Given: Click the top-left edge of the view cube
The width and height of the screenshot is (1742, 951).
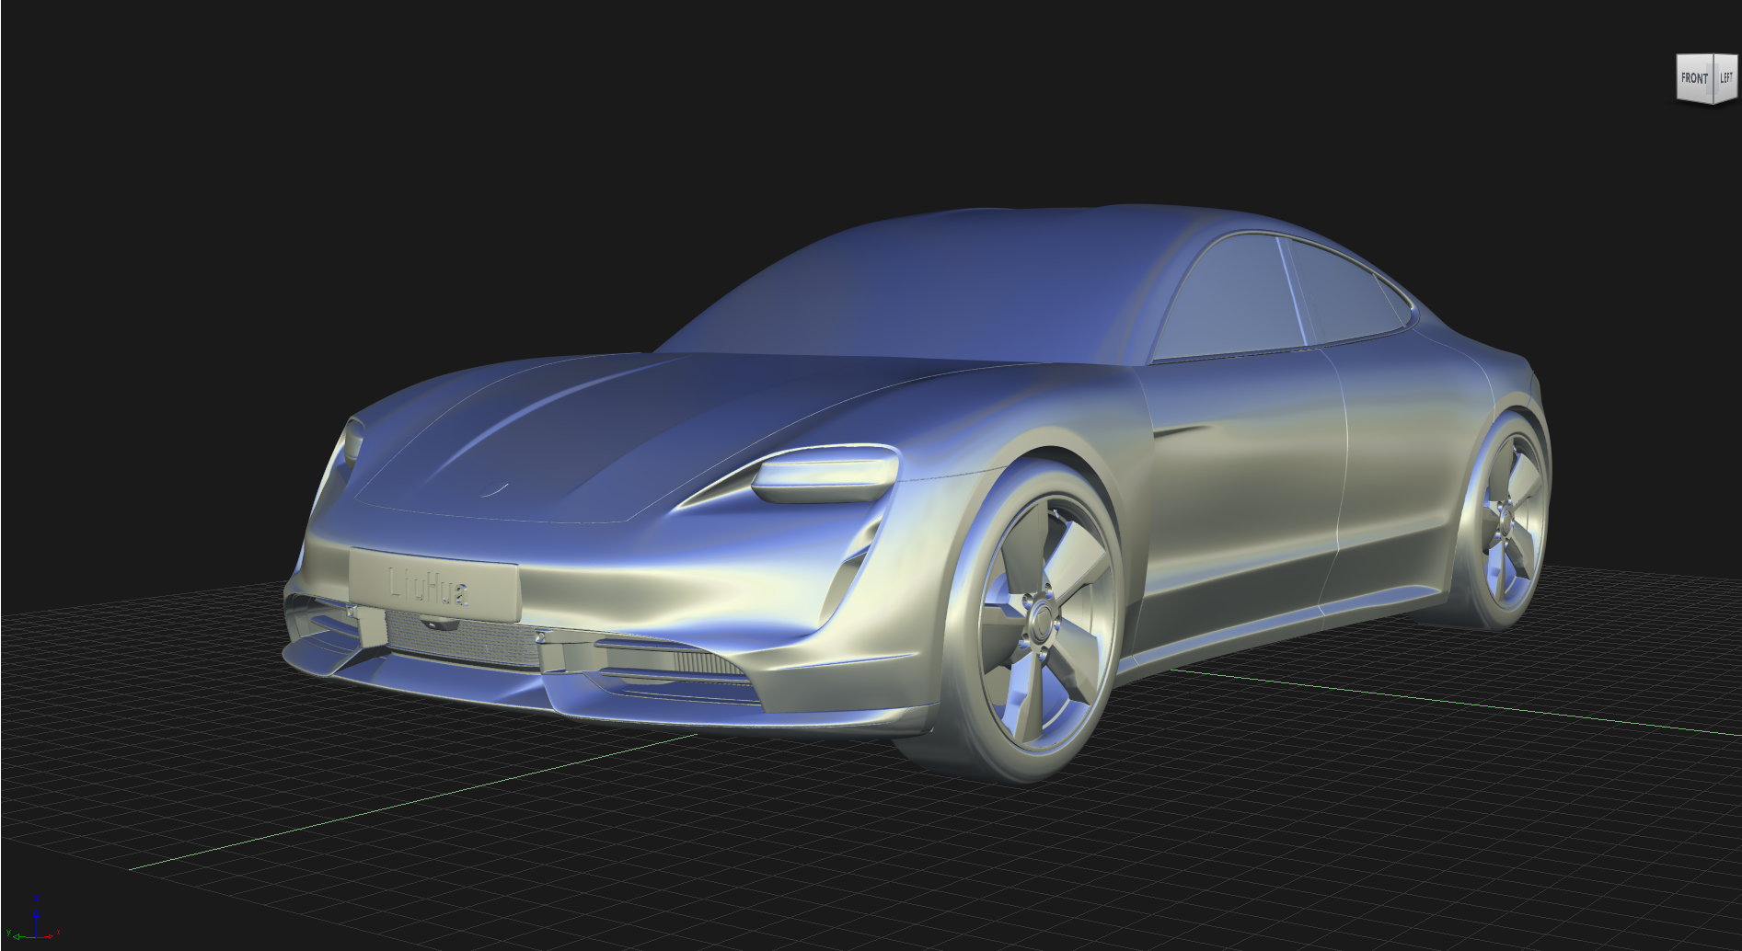Looking at the screenshot, I should pyautogui.click(x=1725, y=54).
